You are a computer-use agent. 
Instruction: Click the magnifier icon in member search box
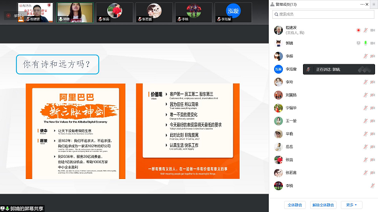pyautogui.click(x=276, y=14)
